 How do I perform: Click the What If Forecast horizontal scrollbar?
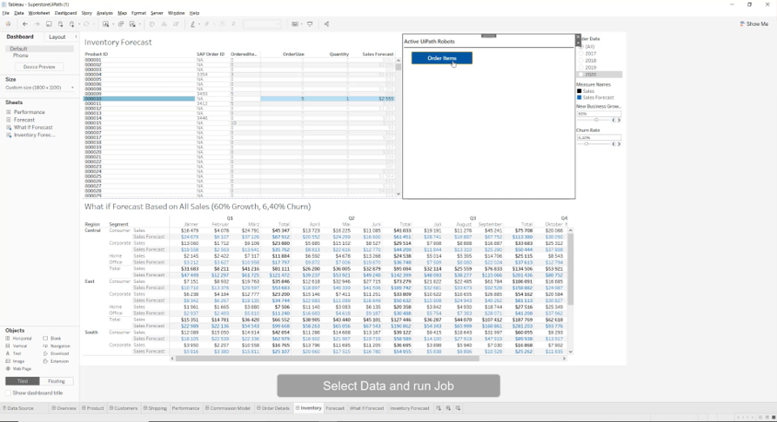click(327, 359)
